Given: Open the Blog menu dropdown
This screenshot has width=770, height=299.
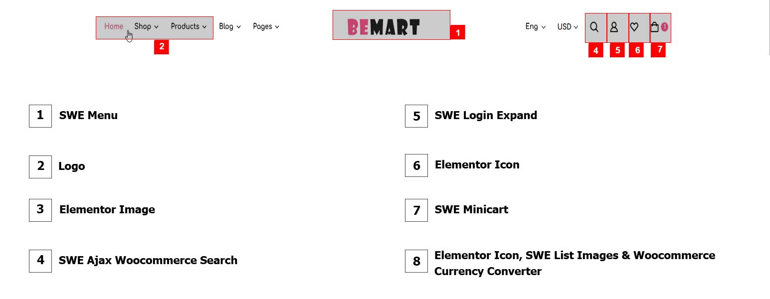Looking at the screenshot, I should tap(230, 26).
